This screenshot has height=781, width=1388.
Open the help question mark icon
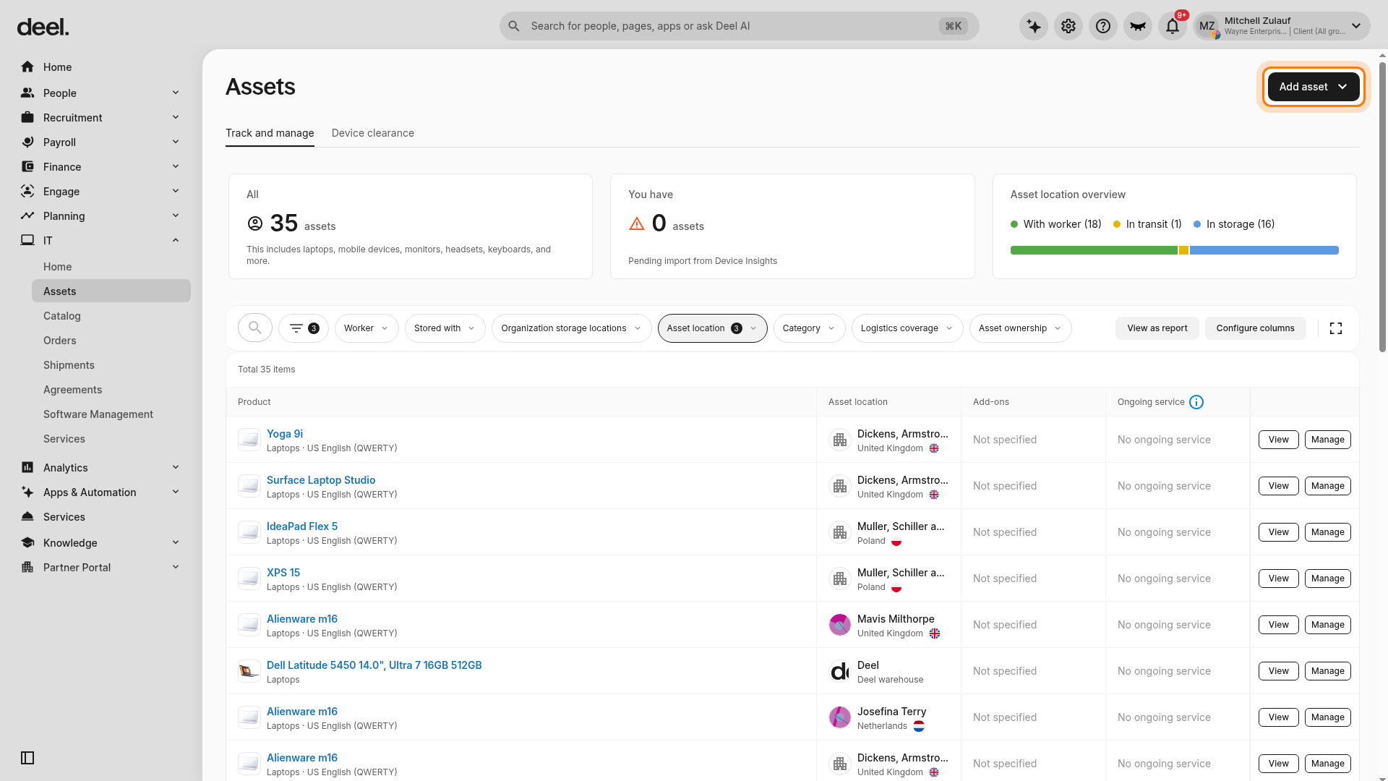pos(1103,27)
